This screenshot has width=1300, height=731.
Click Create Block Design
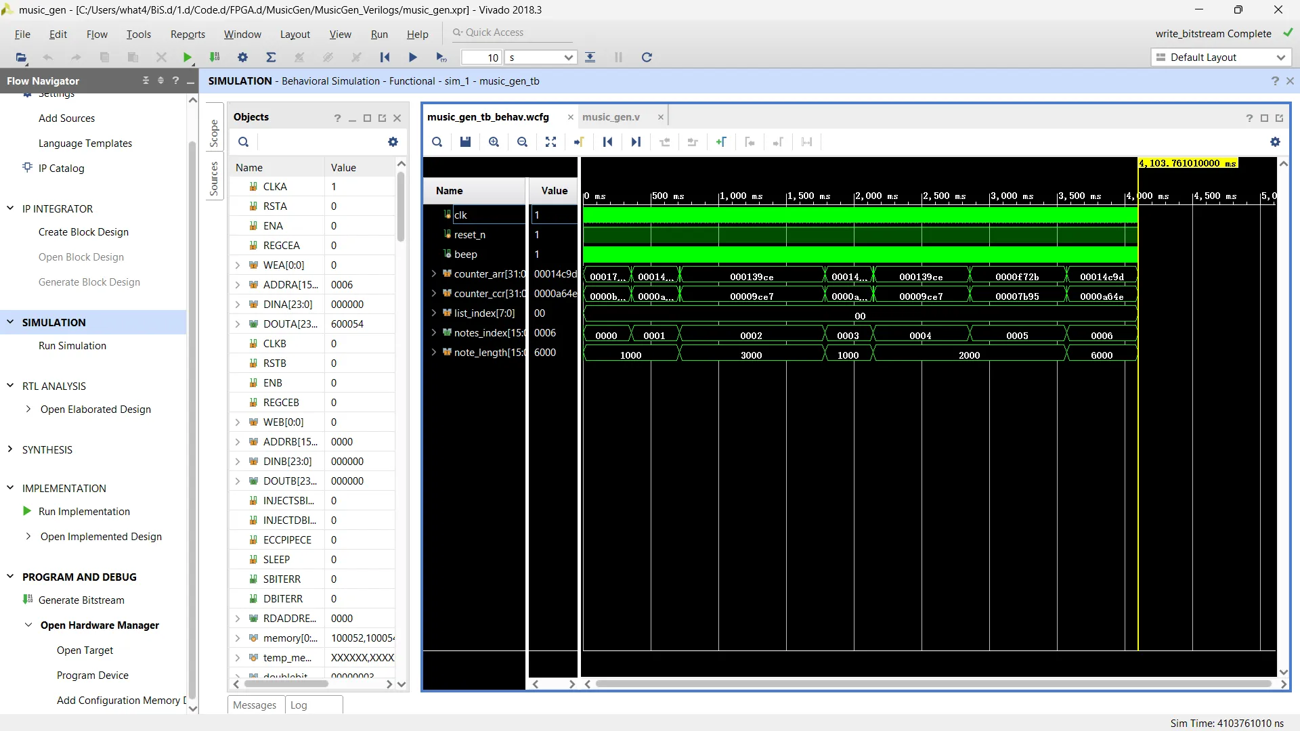[x=83, y=231]
